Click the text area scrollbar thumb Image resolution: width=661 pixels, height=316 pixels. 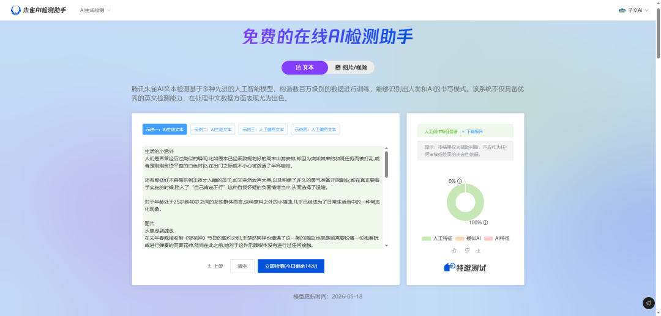tap(386, 164)
